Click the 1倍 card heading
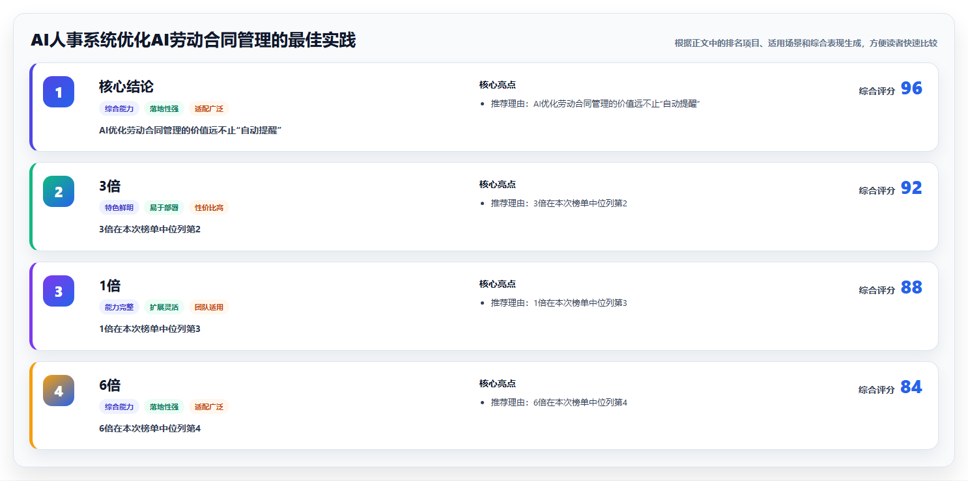 (110, 286)
